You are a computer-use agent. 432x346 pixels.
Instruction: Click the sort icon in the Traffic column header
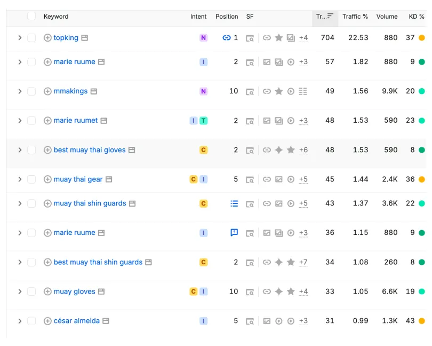pyautogui.click(x=330, y=15)
